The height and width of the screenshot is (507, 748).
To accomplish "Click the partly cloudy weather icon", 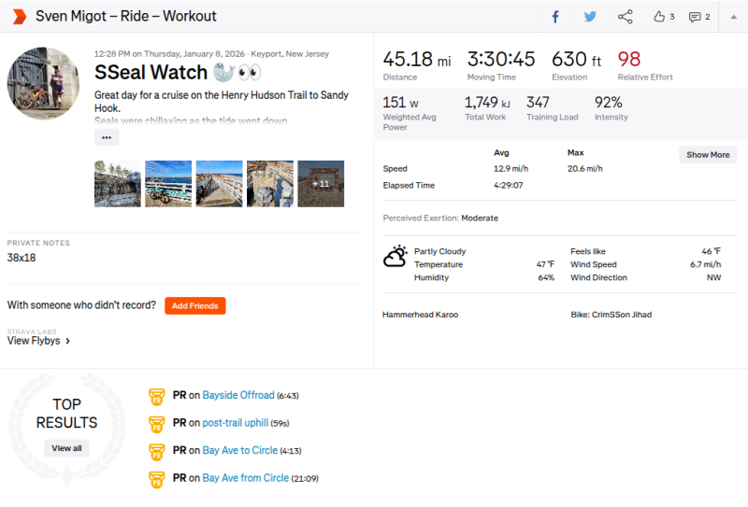I will point(396,257).
